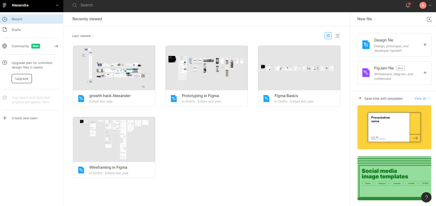
Task: Click the purple FigJam marker icon
Action: [x=366, y=73]
